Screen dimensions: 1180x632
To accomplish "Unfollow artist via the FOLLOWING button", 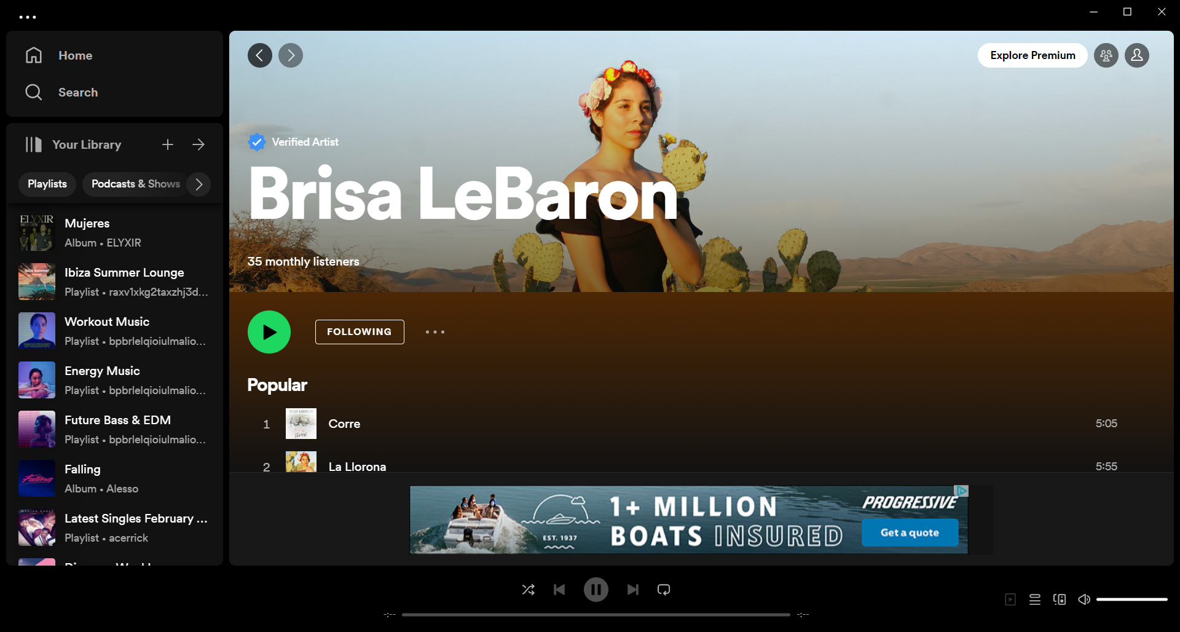I will pos(360,332).
